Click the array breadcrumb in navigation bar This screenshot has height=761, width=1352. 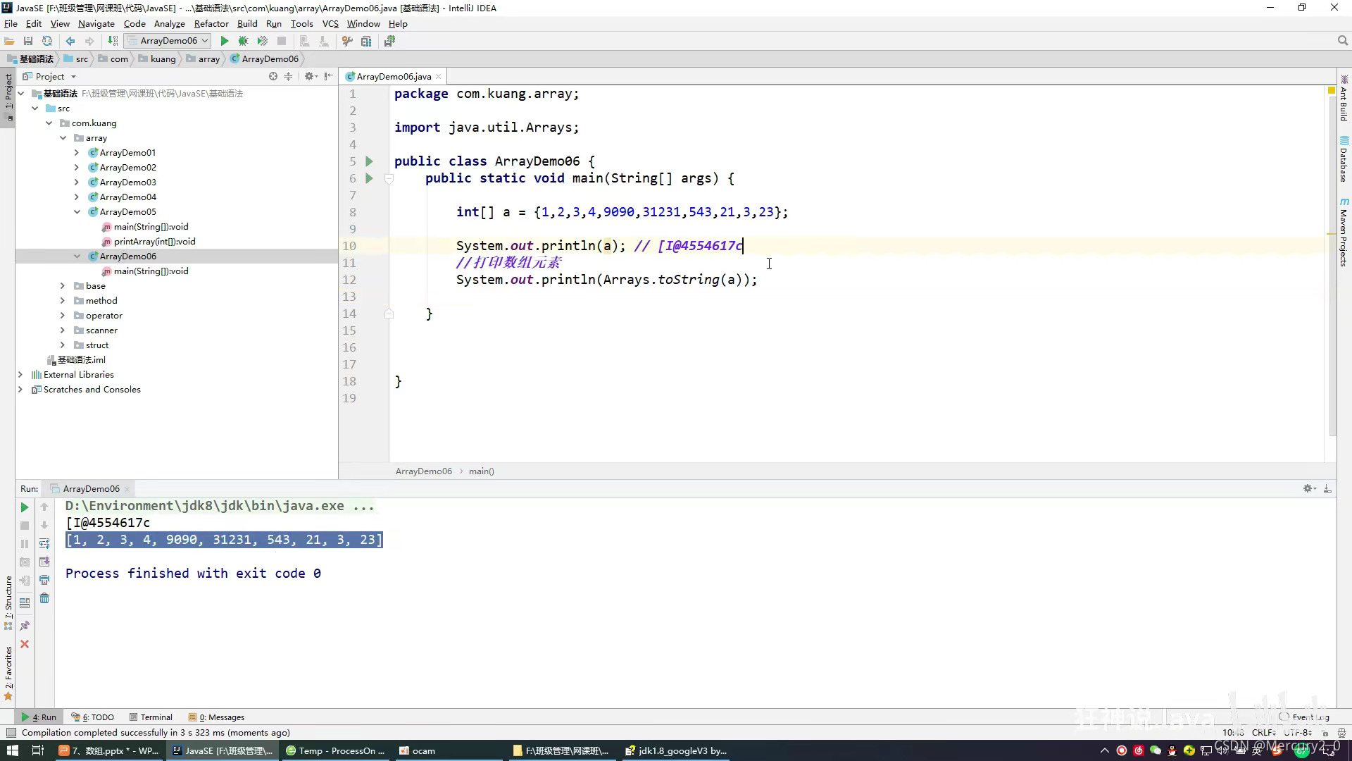pyautogui.click(x=204, y=59)
